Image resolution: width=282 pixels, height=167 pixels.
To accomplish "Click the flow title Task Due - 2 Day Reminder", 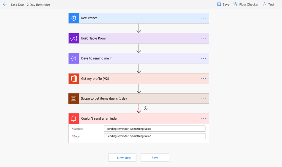I will tap(30, 5).
